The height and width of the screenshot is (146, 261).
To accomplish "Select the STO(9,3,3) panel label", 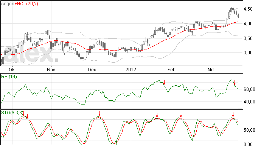I will click(x=12, y=113).
